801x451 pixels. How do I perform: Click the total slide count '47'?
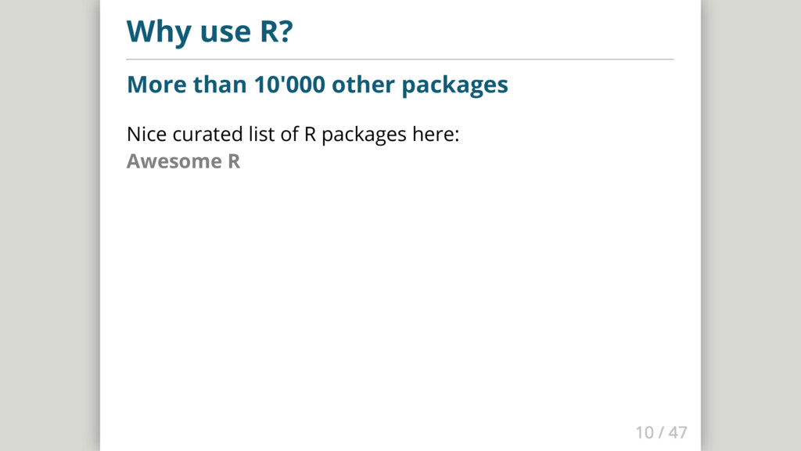[x=678, y=432]
